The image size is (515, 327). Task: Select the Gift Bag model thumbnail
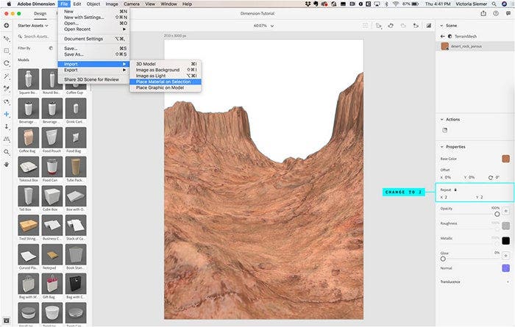point(52,284)
